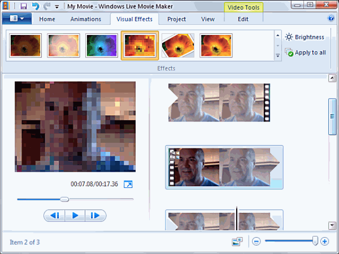Open the Quick Access Toolbar customize dropdown
Screen dimensions: 339x254
57,7
